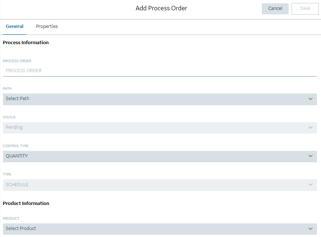Open the Select Product dropdown
The height and width of the screenshot is (237, 321).
point(160,229)
